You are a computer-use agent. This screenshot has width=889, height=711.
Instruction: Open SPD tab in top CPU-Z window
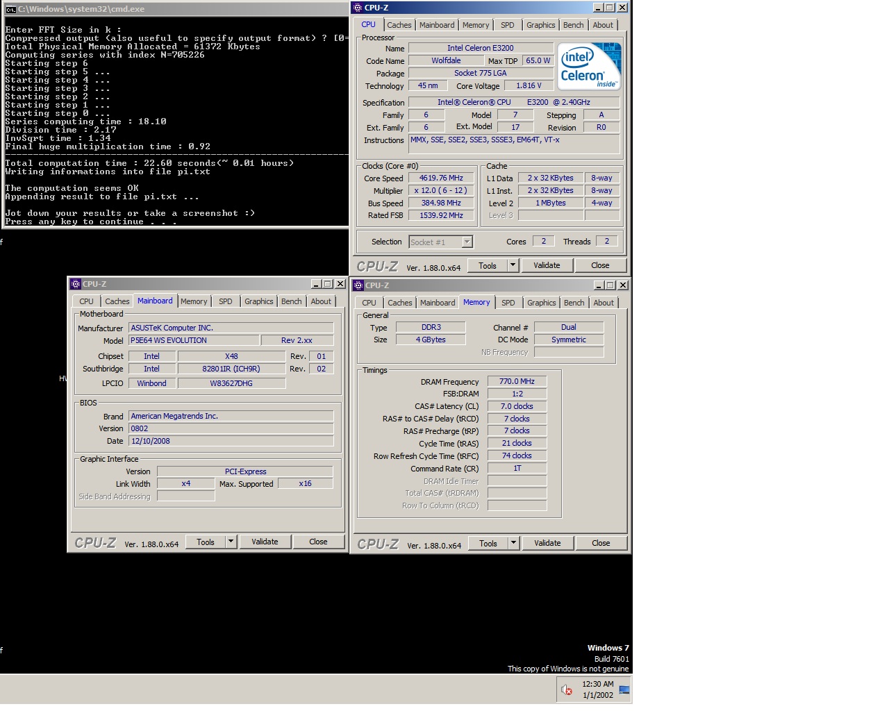[508, 25]
